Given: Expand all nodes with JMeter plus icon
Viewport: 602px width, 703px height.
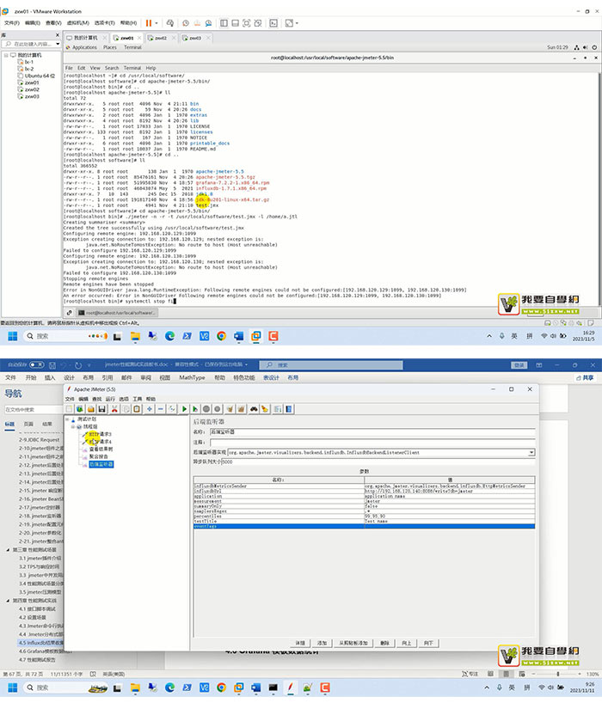Looking at the screenshot, I should click(x=150, y=409).
